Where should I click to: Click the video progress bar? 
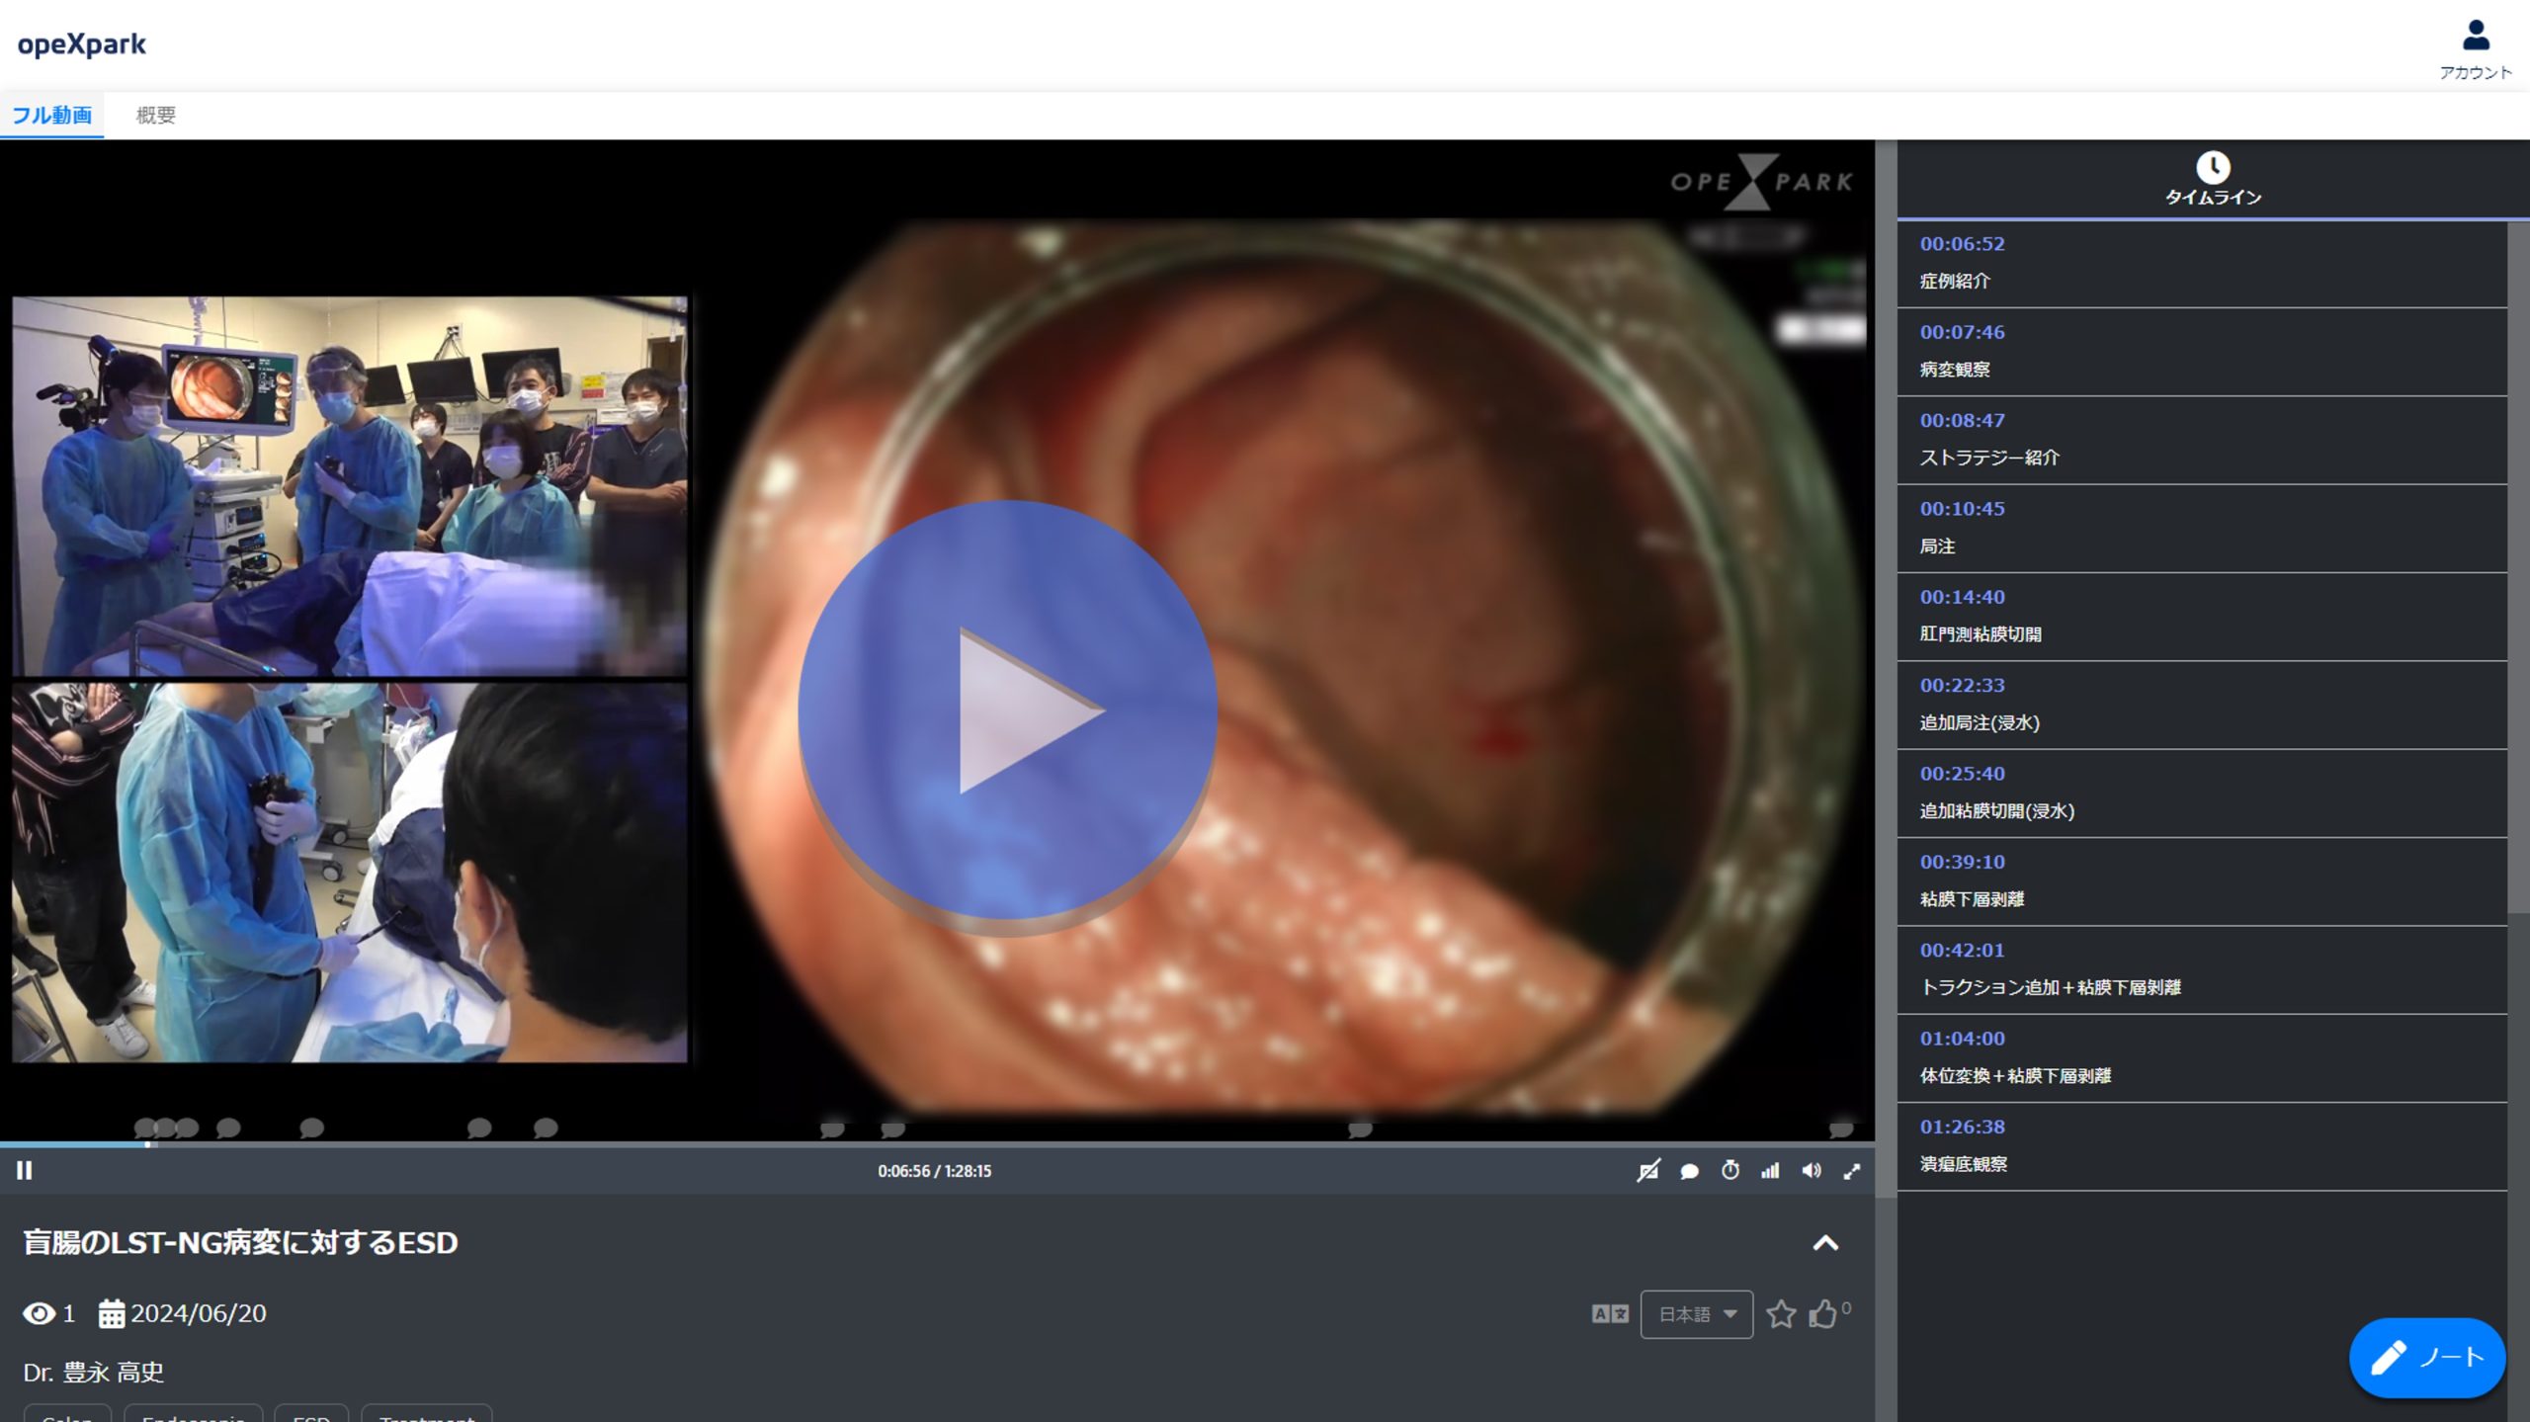[937, 1144]
